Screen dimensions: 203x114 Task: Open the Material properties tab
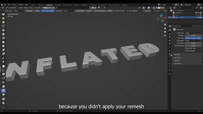click(x=170, y=70)
